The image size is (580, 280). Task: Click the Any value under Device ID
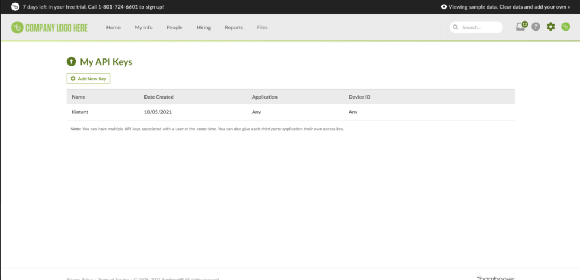tap(353, 112)
